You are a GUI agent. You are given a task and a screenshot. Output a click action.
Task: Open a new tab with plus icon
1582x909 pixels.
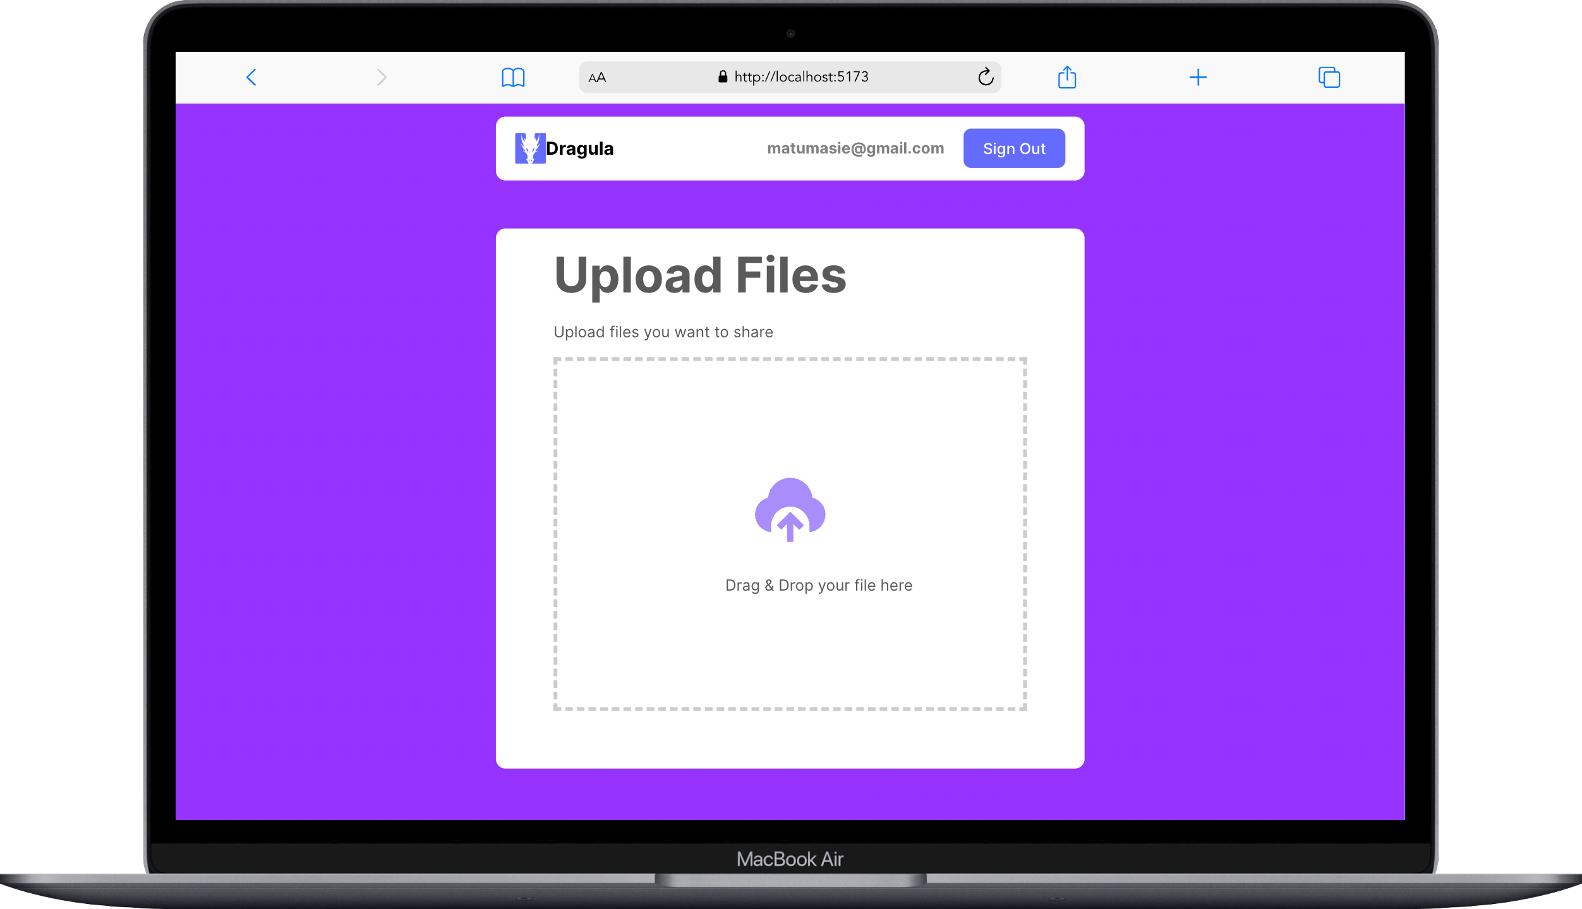(x=1198, y=77)
